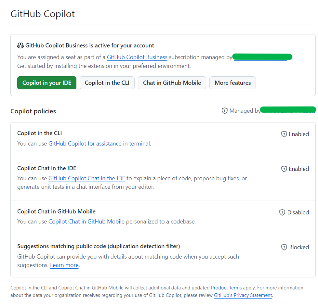Open the Copilot in the CLI setup tab
The image size is (318, 306).
tap(107, 83)
